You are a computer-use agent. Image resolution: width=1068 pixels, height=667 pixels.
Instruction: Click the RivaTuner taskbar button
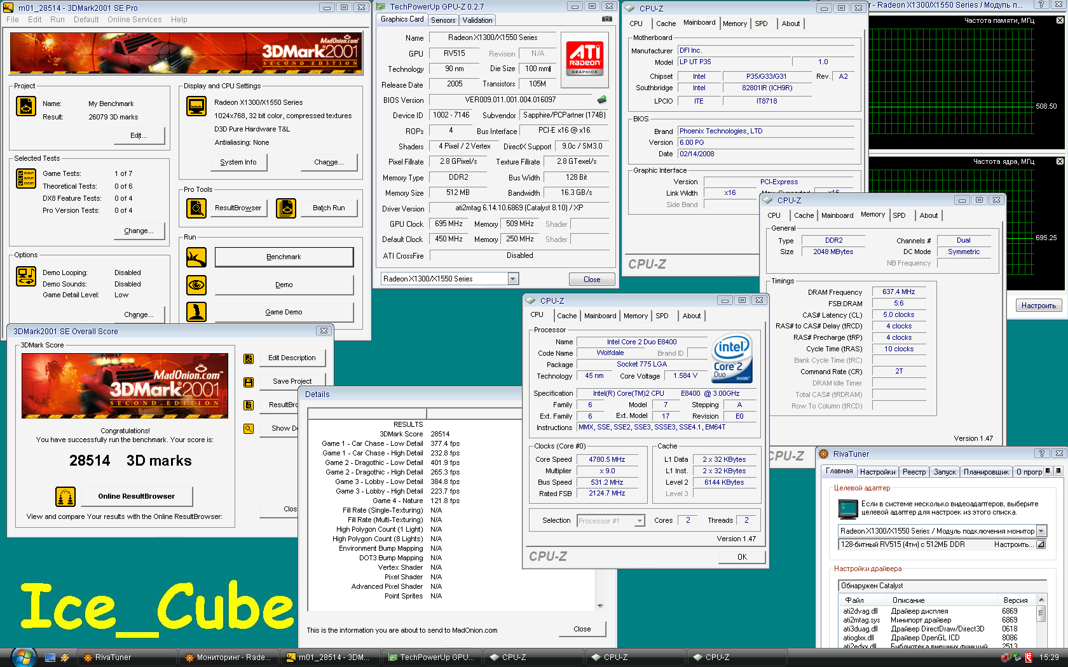[x=127, y=657]
